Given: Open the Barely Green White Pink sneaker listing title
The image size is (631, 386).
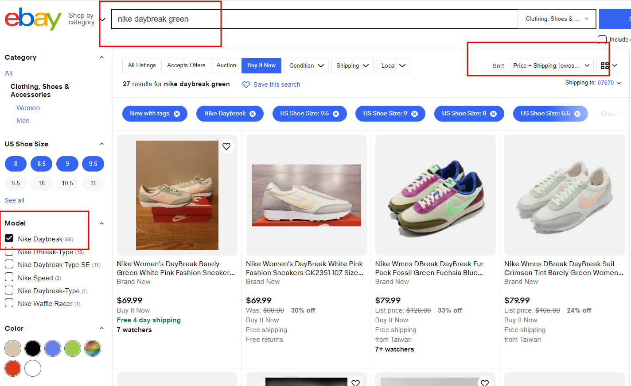Looking at the screenshot, I should (x=176, y=268).
